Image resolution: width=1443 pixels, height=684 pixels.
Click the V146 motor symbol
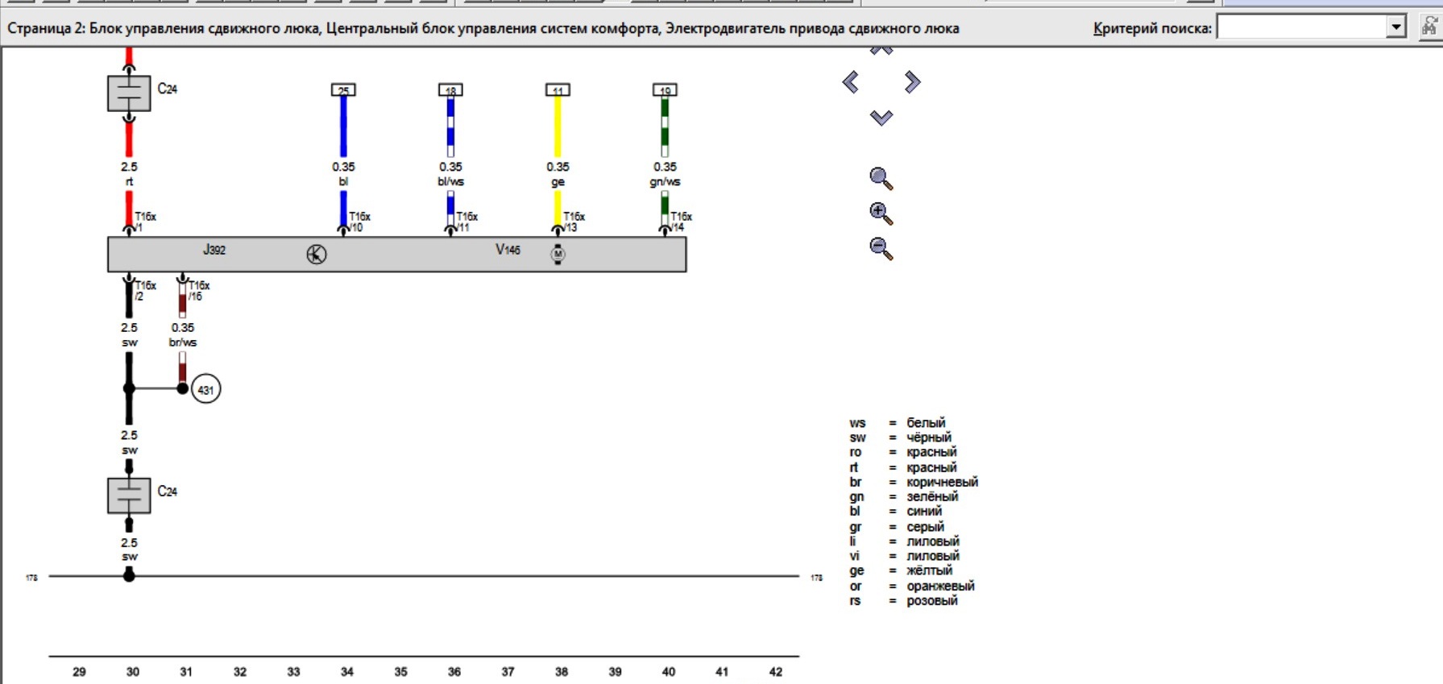pyautogui.click(x=558, y=255)
